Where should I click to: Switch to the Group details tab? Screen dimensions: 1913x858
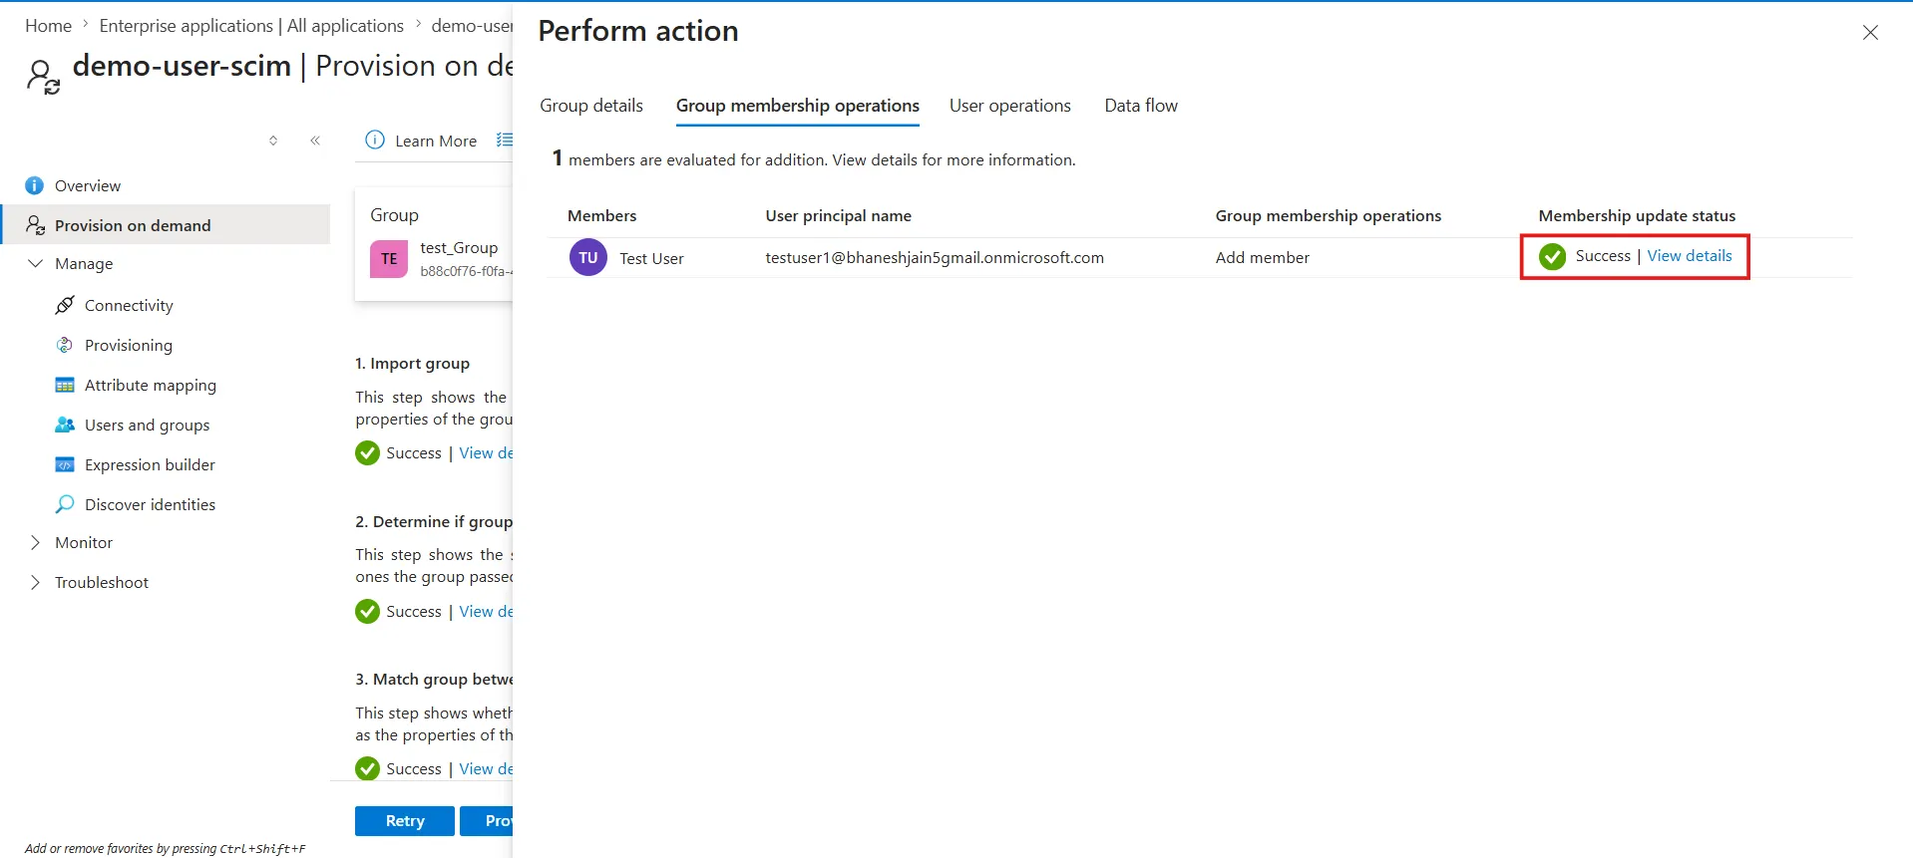click(591, 106)
